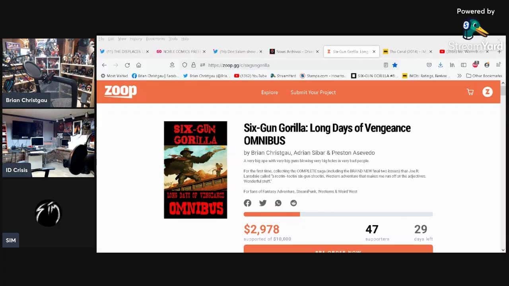Viewport: 509px width, 286px height.
Task: Reload the page with the refresh icon
Action: coord(127,65)
